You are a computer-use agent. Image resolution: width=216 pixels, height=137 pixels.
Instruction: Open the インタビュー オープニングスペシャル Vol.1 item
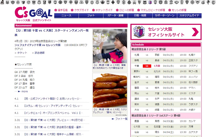[53, 113]
